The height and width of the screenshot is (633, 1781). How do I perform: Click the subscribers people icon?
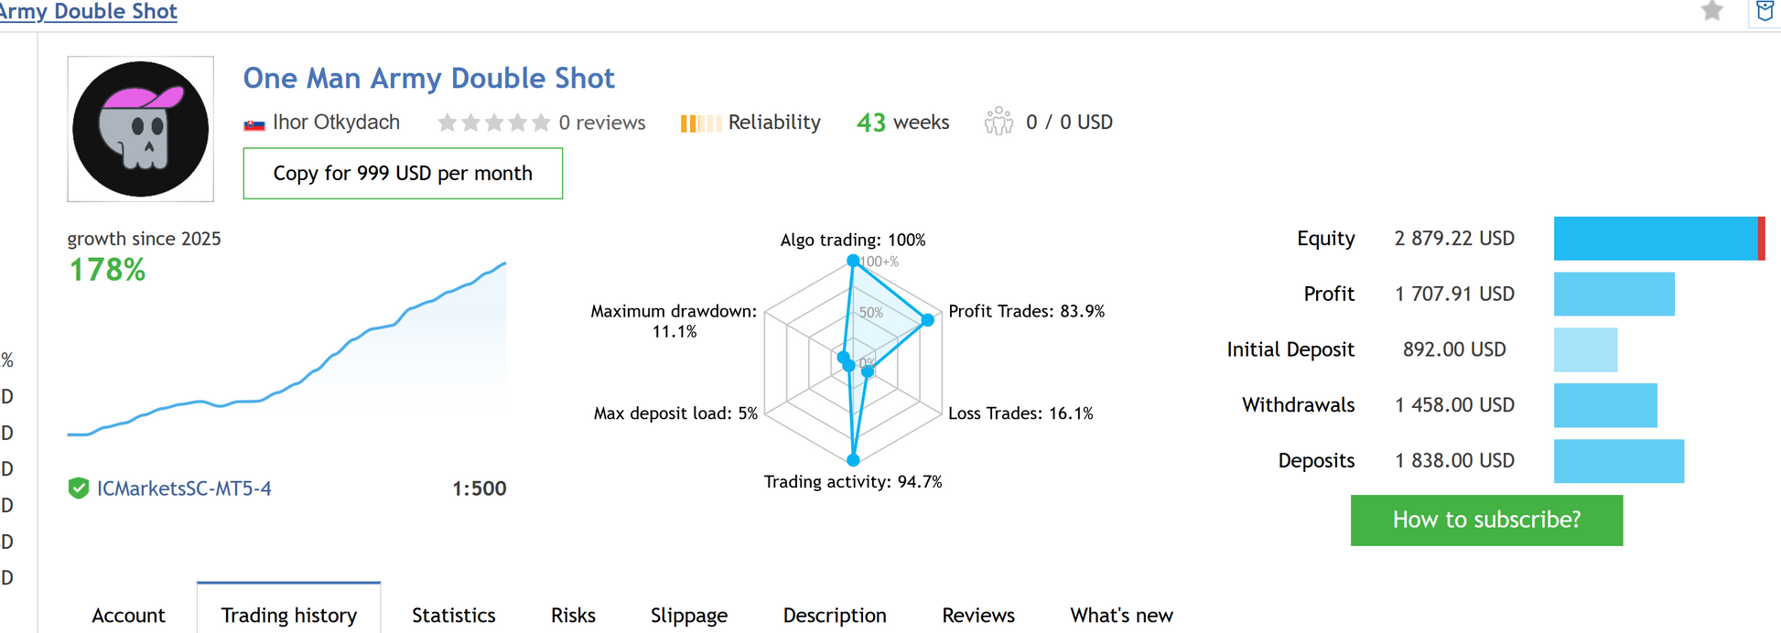click(998, 122)
